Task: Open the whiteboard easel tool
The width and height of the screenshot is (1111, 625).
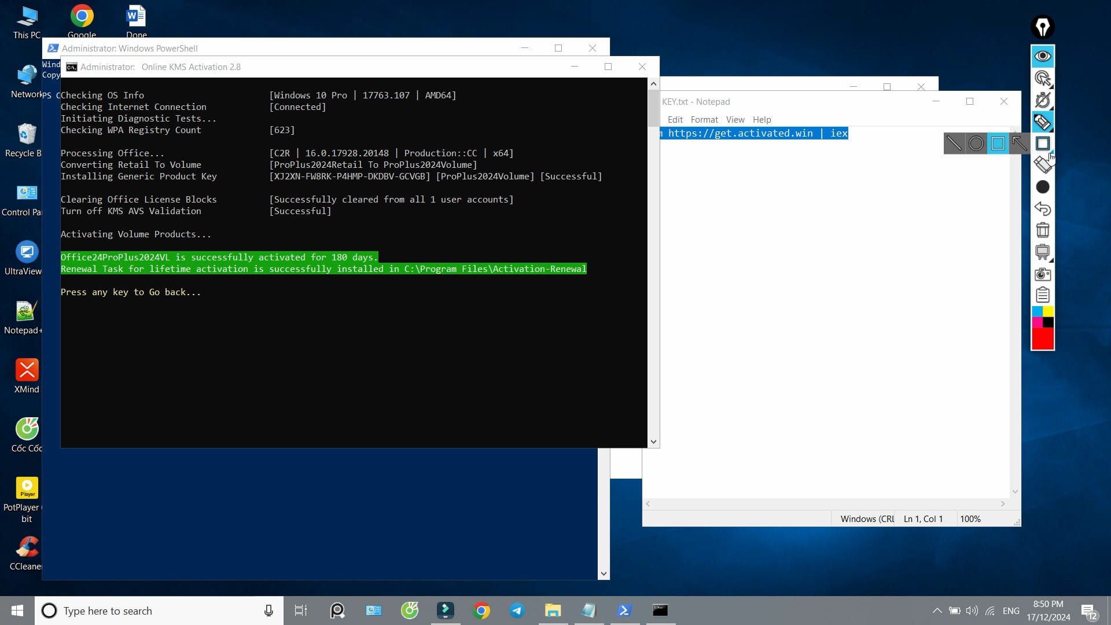Action: pyautogui.click(x=1043, y=252)
